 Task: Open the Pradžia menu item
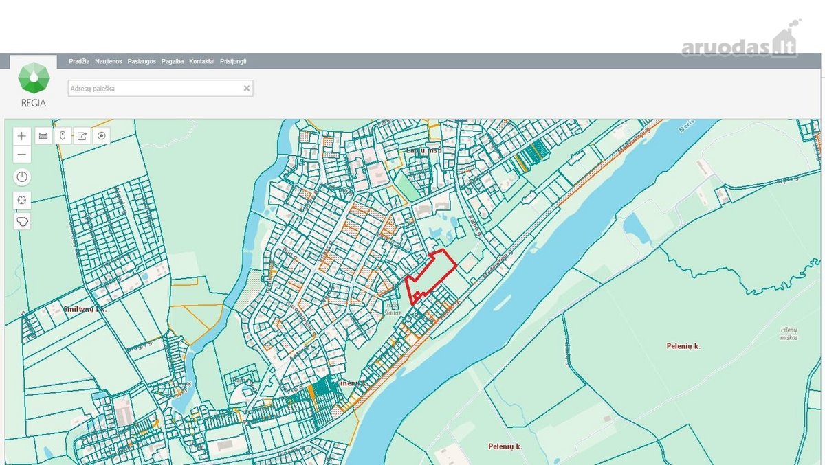coord(79,61)
